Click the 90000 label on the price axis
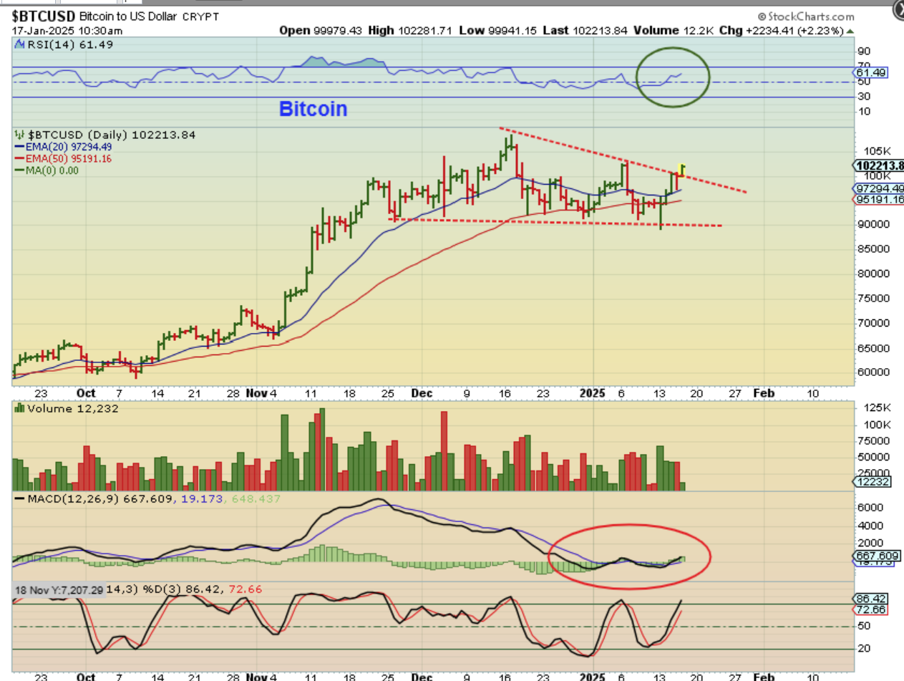The image size is (904, 681). pos(874,224)
